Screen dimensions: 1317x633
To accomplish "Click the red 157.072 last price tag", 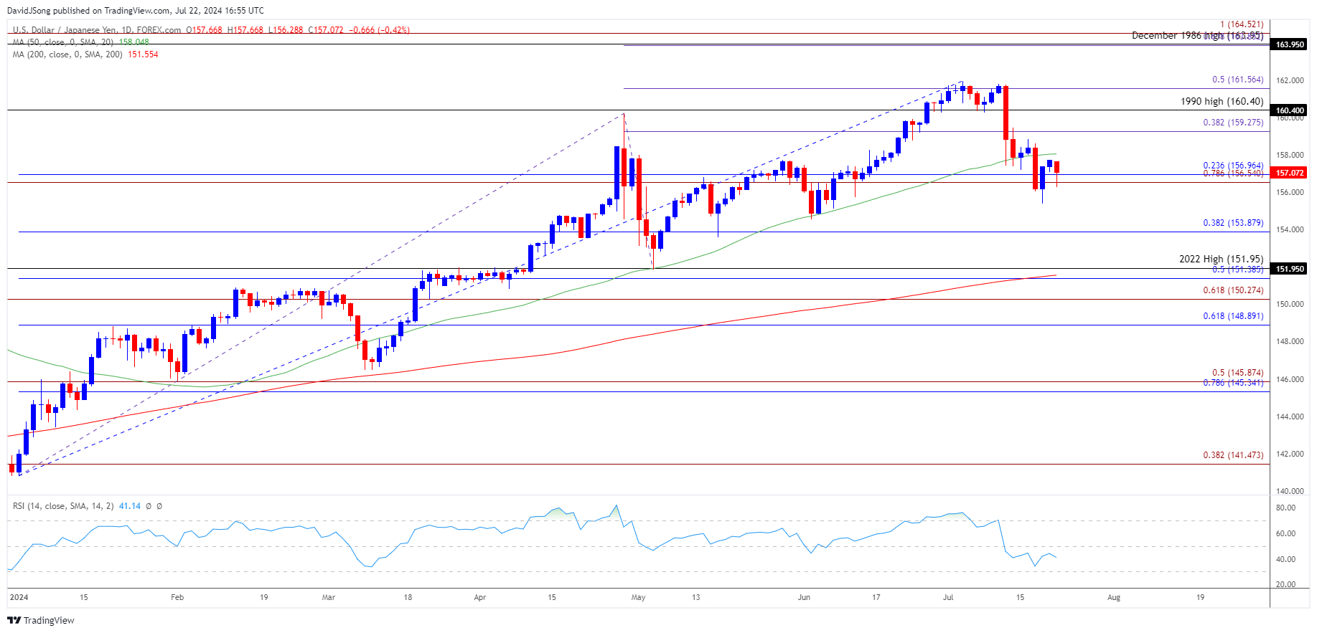I will (x=1290, y=173).
